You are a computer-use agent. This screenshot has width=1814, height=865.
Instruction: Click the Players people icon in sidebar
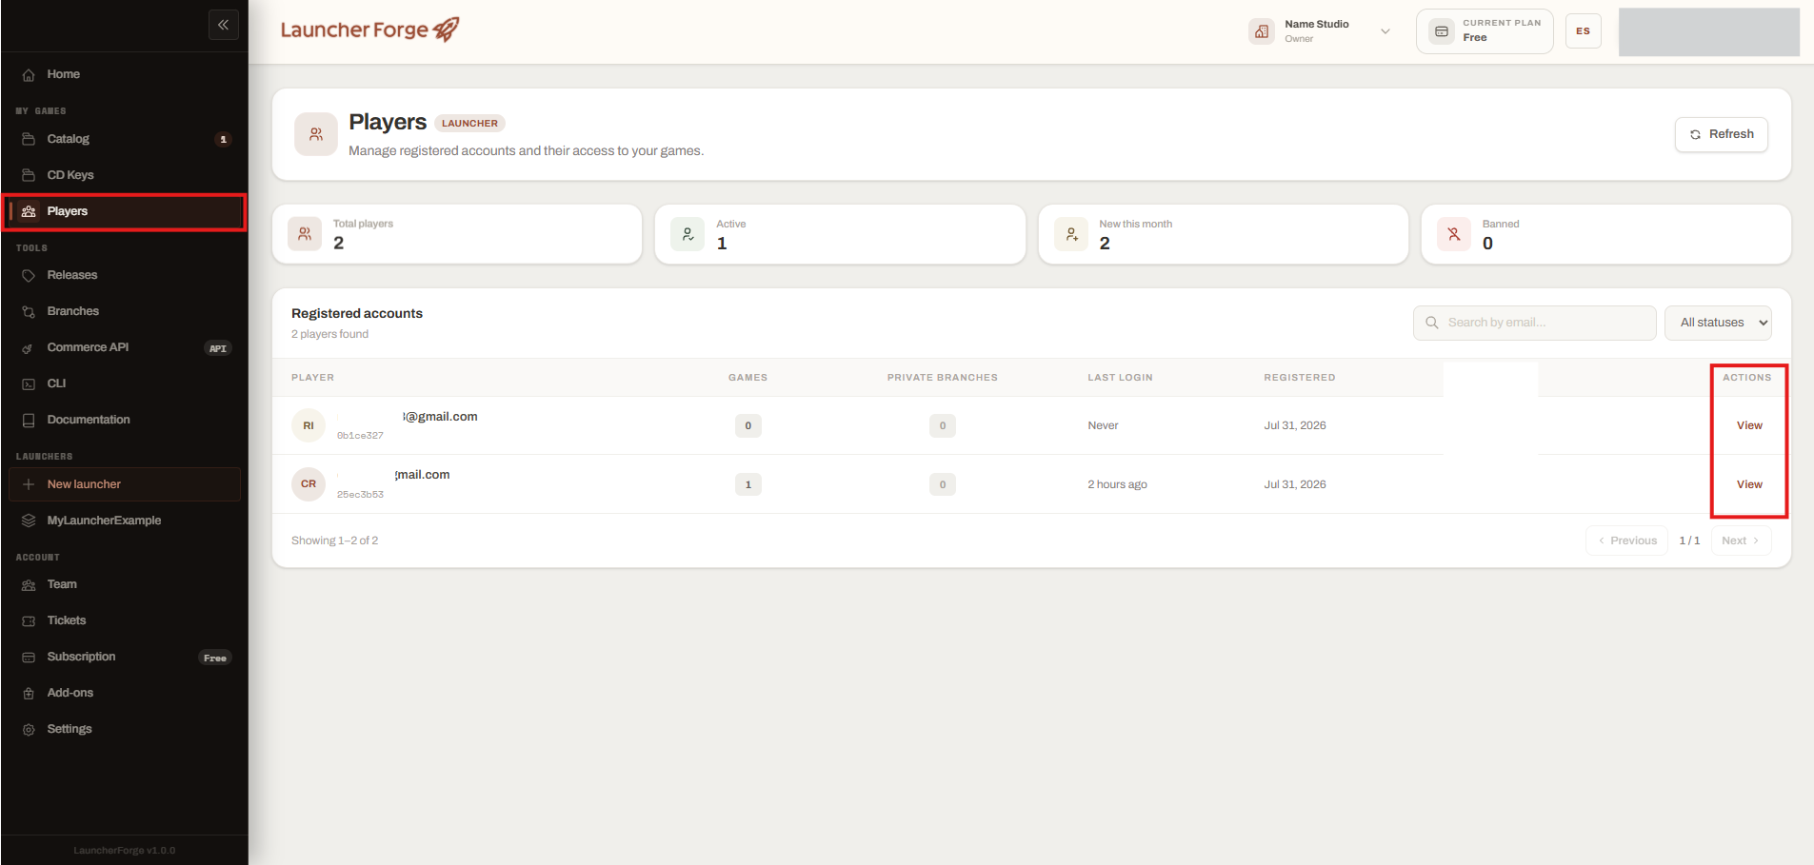(29, 211)
